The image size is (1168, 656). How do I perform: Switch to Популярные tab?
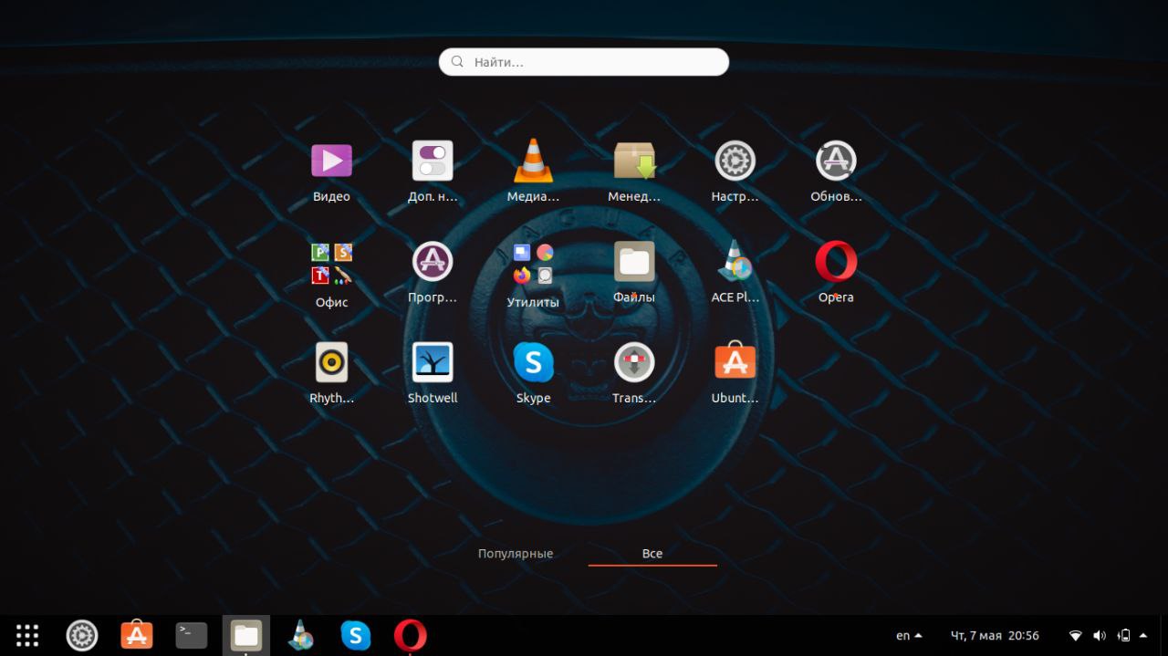[x=516, y=554]
